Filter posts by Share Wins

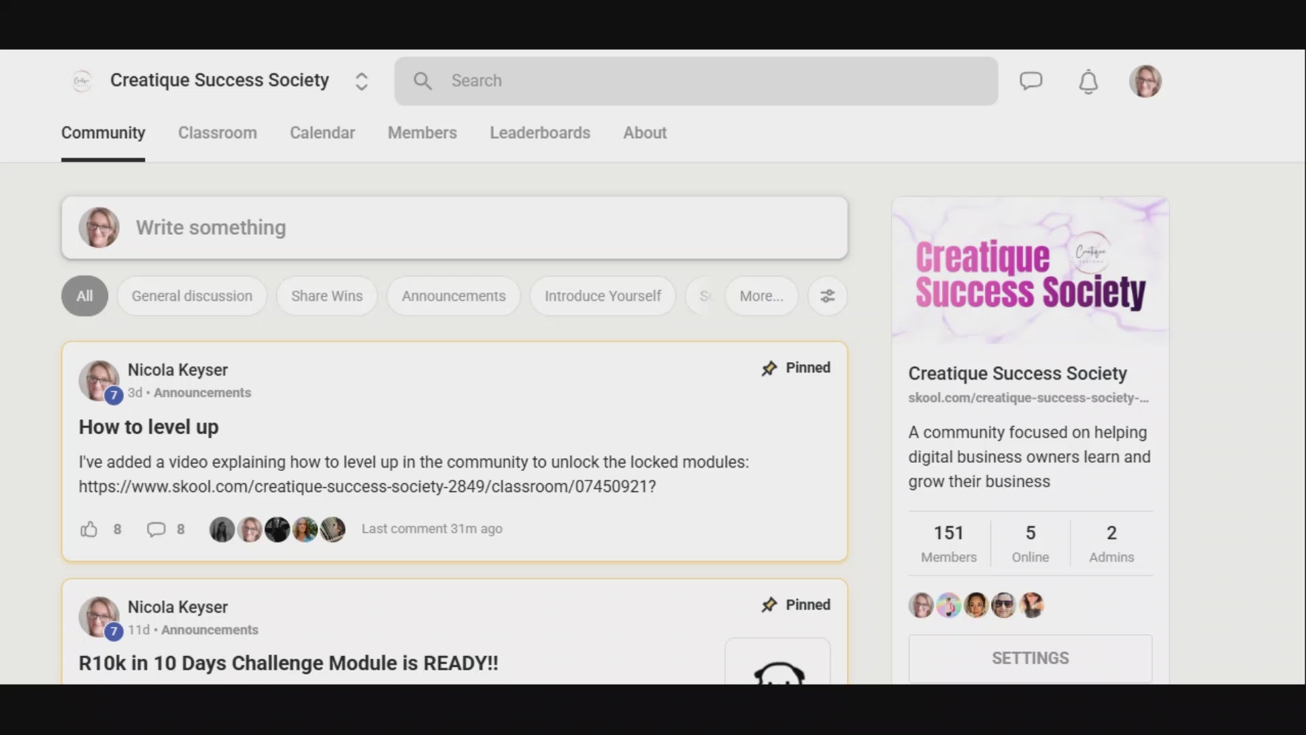pyautogui.click(x=326, y=296)
